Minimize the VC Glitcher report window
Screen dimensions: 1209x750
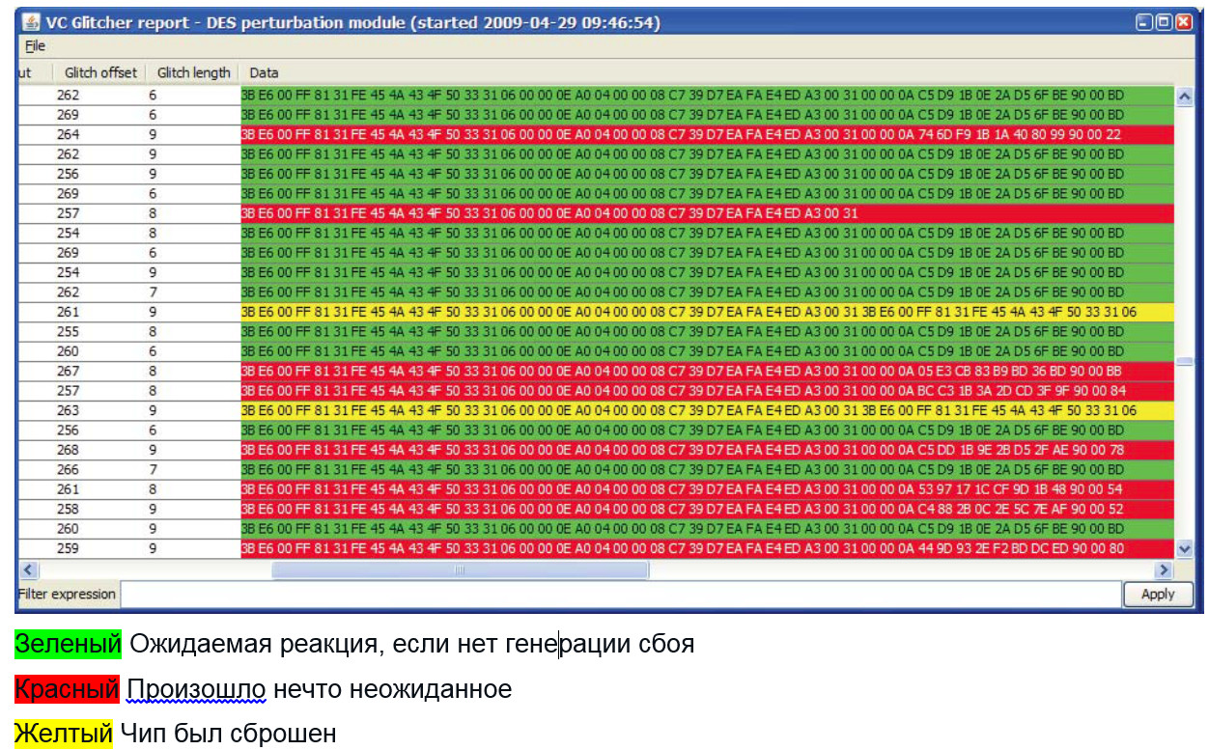click(x=1144, y=22)
